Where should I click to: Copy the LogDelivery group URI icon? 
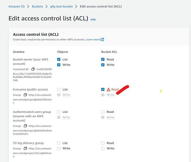pyautogui.click(x=25, y=148)
